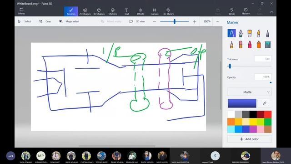Undo the last stroke

coord(232,11)
